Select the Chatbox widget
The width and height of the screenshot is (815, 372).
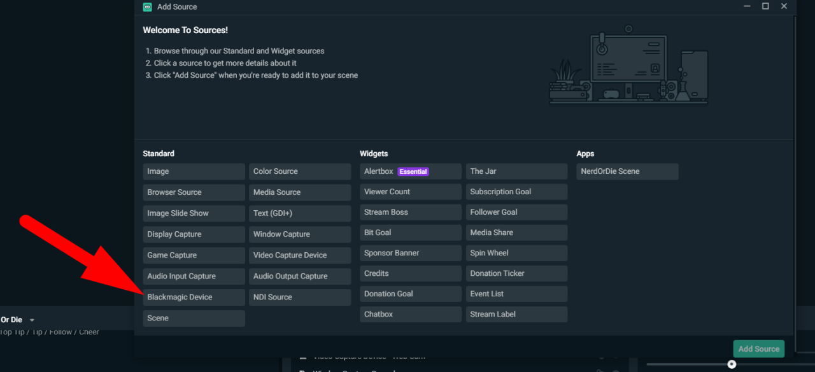coord(410,314)
